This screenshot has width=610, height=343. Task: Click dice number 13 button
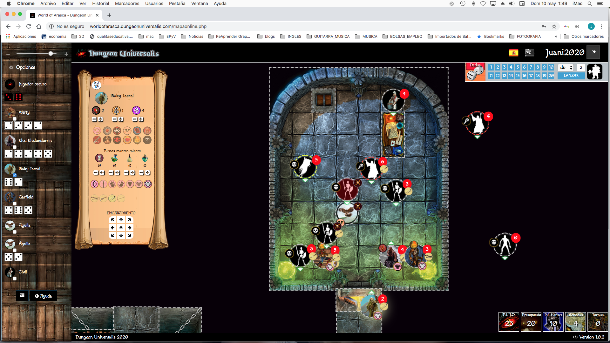pyautogui.click(x=504, y=76)
